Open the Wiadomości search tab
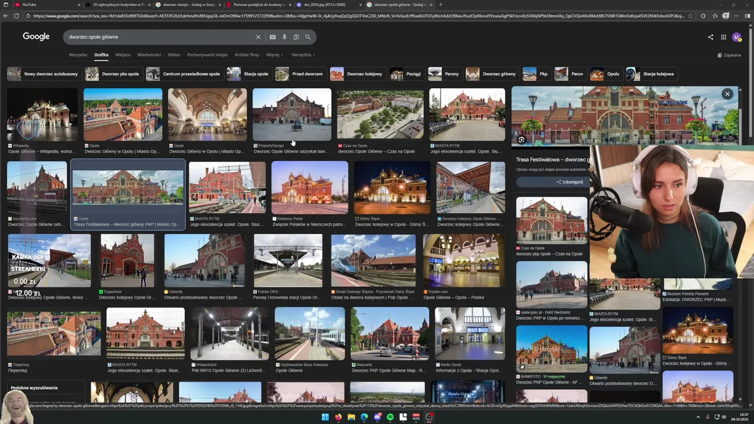This screenshot has height=424, width=754. pyautogui.click(x=149, y=55)
